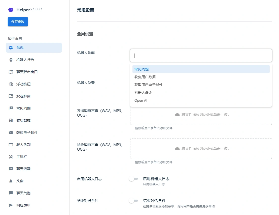Click the 欢迎弹窗 window icon
The height and width of the screenshot is (215, 279).
click(x=10, y=96)
